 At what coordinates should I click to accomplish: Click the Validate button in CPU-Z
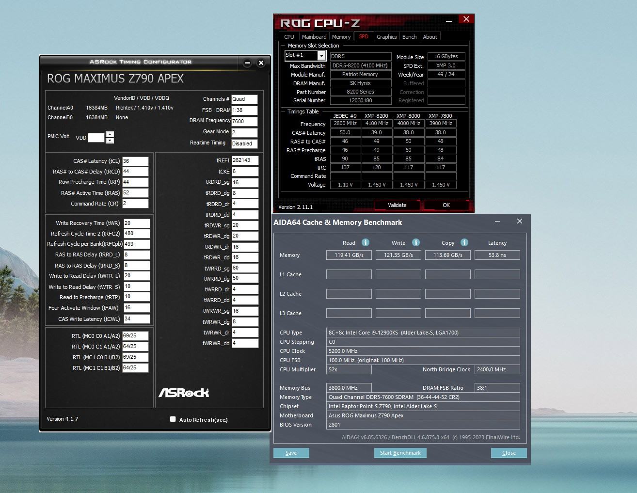click(x=397, y=205)
